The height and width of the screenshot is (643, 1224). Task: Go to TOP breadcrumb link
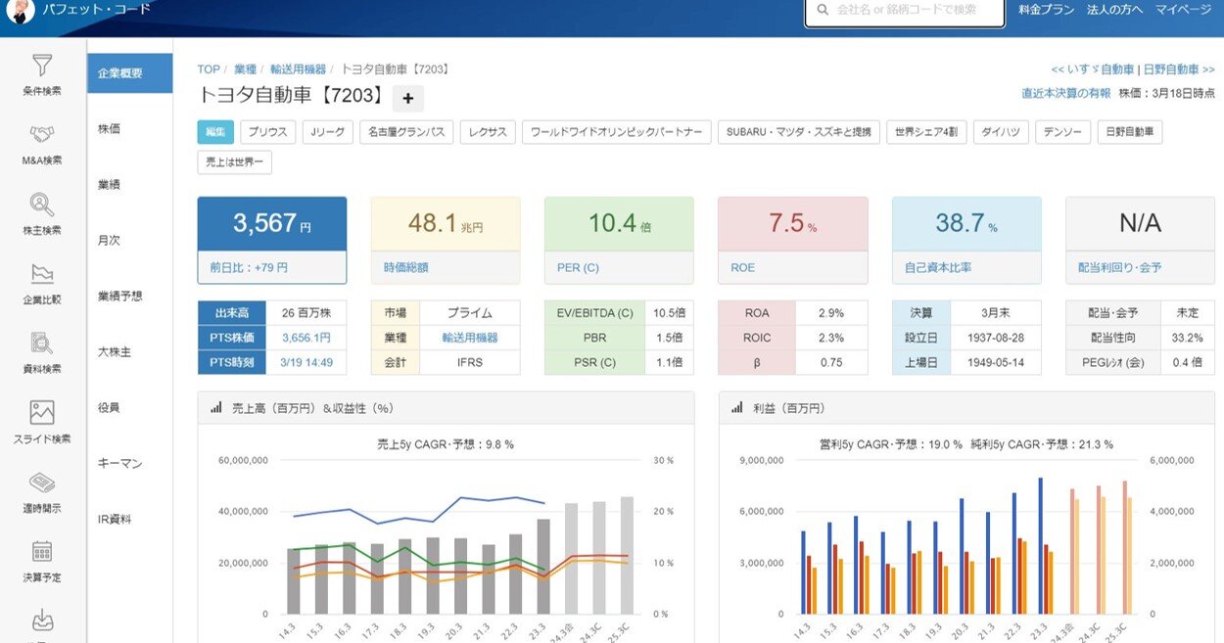(209, 69)
